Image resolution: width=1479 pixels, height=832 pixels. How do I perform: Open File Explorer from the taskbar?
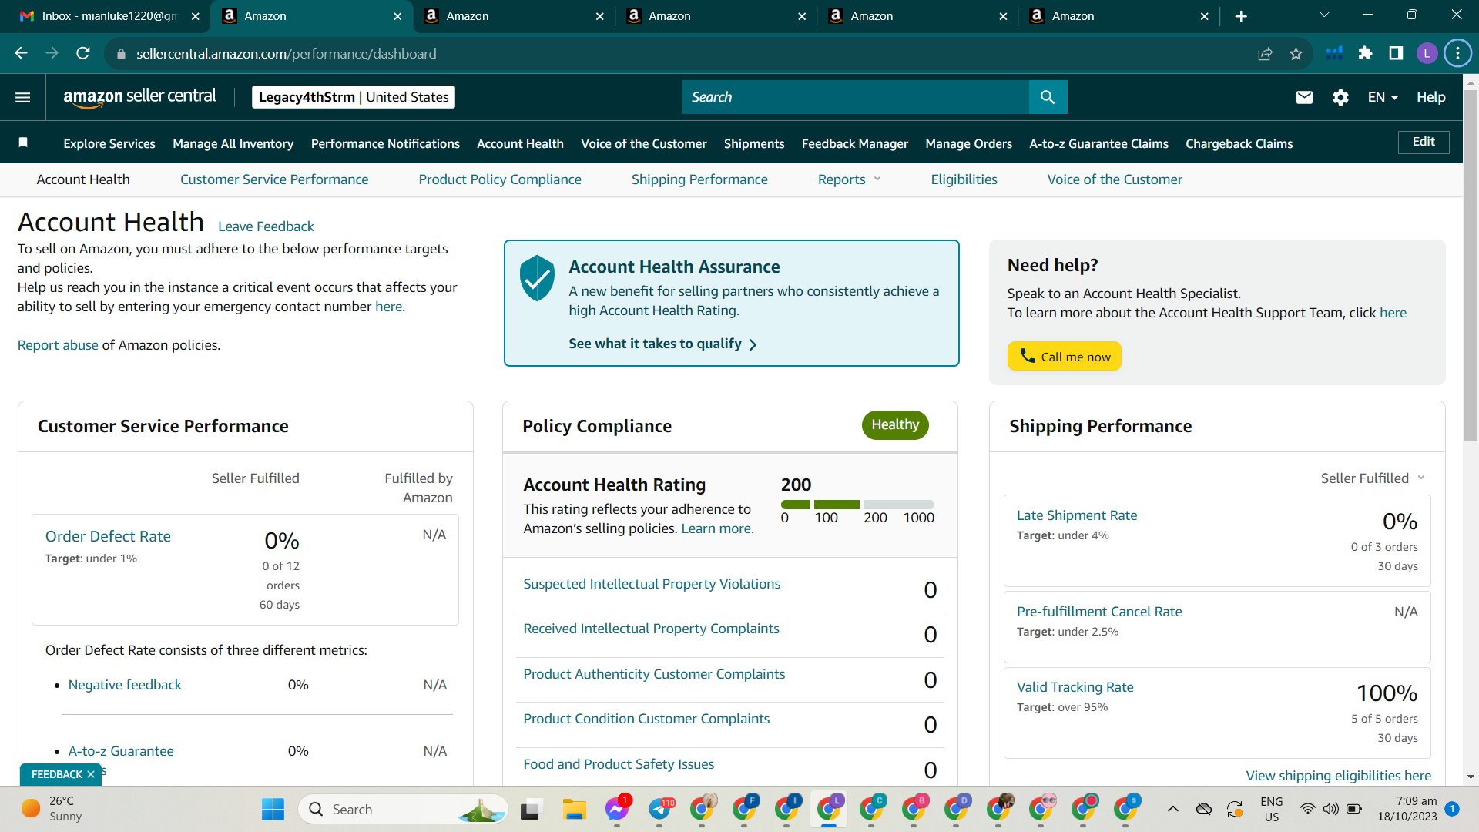pyautogui.click(x=574, y=809)
